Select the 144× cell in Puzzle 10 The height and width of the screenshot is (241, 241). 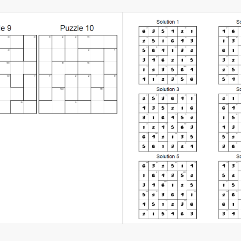(58, 94)
